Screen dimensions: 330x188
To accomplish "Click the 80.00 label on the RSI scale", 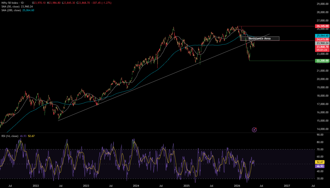I will [320, 142].
